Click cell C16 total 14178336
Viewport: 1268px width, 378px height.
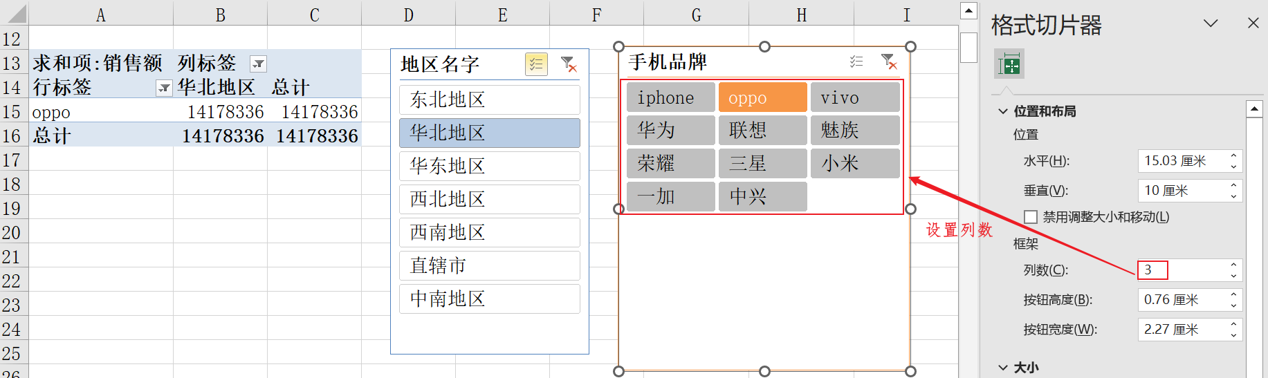click(314, 136)
